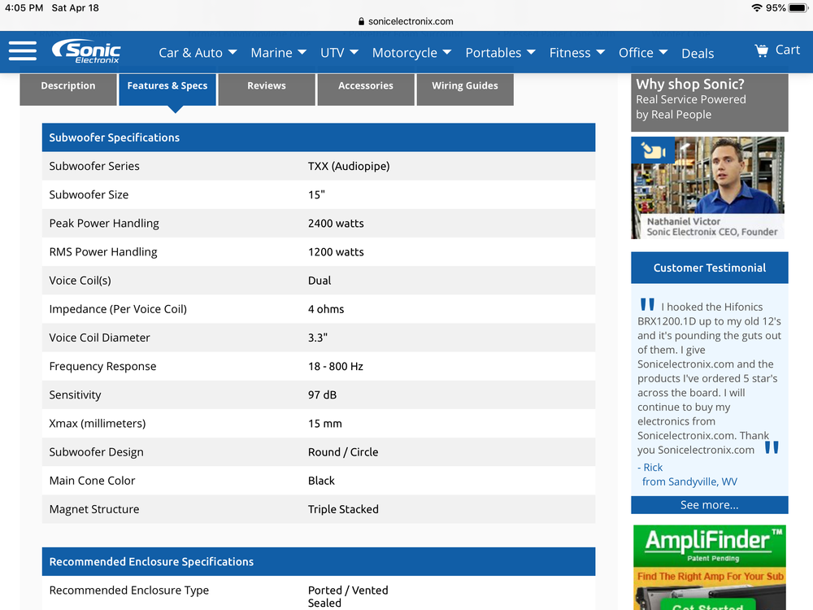Tap the lock icon beside the URL
The image size is (813, 610).
pyautogui.click(x=362, y=21)
